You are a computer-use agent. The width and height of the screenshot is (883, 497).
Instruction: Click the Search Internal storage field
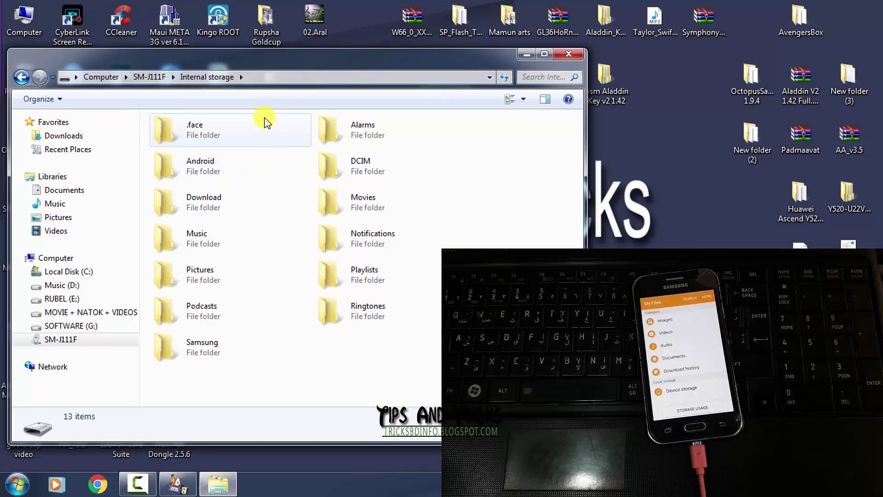coord(544,77)
